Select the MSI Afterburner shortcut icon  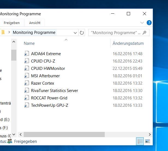coord(26,76)
